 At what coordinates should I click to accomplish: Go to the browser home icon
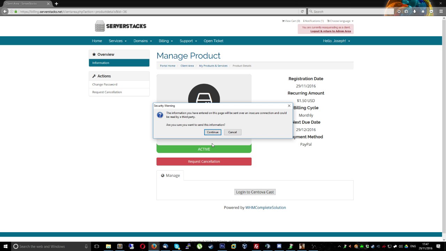click(x=423, y=12)
